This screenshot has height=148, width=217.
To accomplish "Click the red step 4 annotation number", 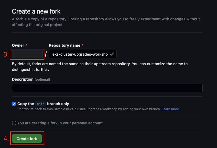I will (x=6, y=138).
